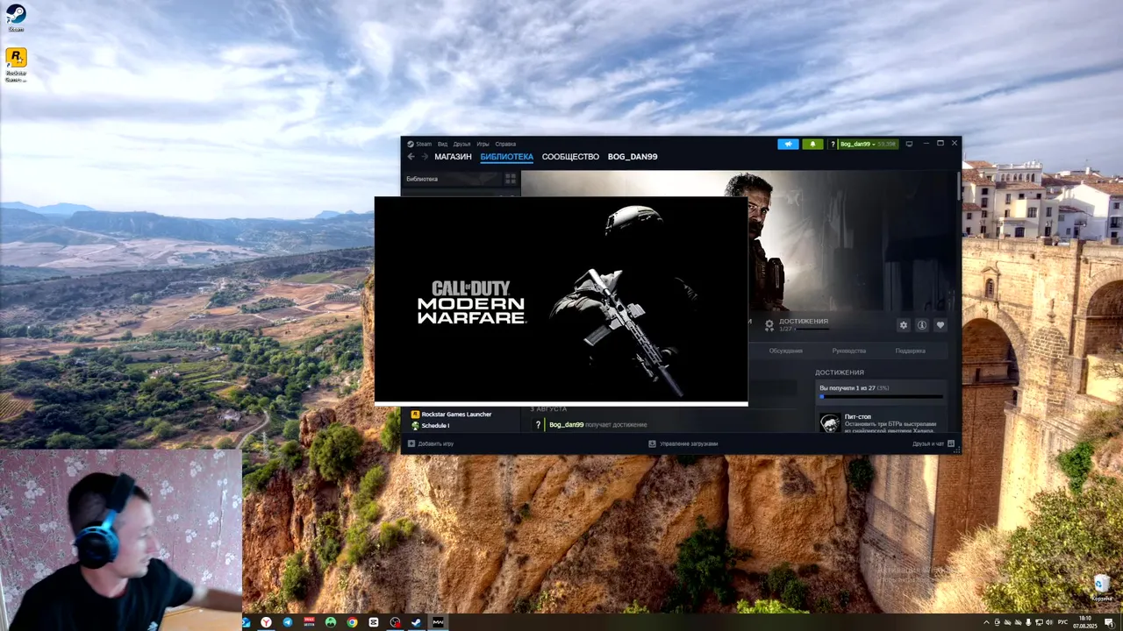Open Друзья и чат panel

(933, 443)
